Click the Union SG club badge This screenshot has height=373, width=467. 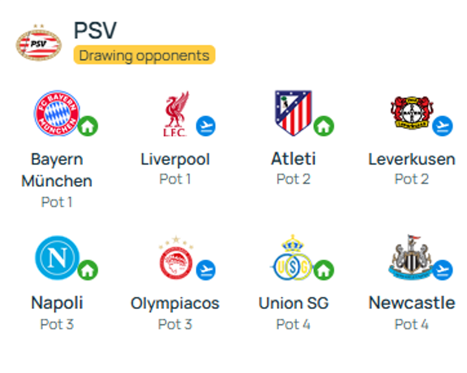pos(293,258)
